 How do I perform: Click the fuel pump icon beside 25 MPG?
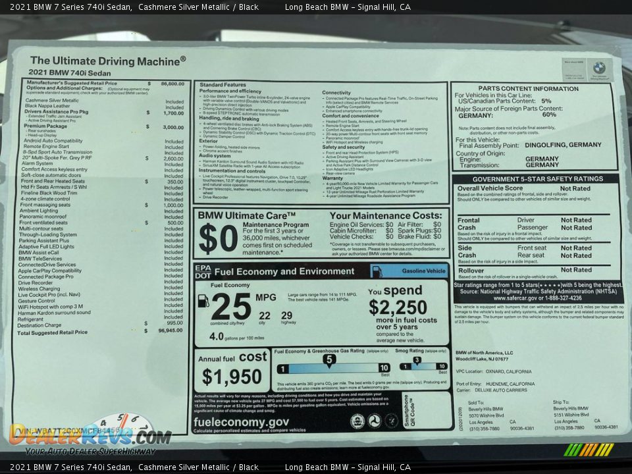tap(203, 301)
